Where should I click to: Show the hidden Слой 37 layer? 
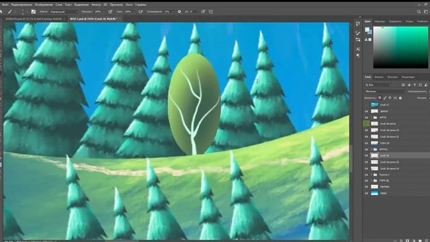pyautogui.click(x=366, y=105)
